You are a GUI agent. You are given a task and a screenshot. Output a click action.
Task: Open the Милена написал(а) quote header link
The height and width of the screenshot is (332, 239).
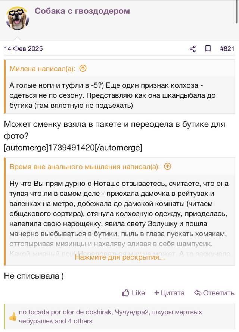pyautogui.click(x=42, y=68)
